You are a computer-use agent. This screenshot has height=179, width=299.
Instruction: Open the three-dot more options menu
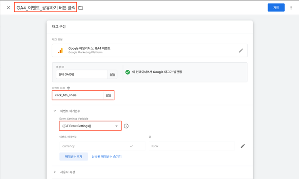(x=291, y=8)
